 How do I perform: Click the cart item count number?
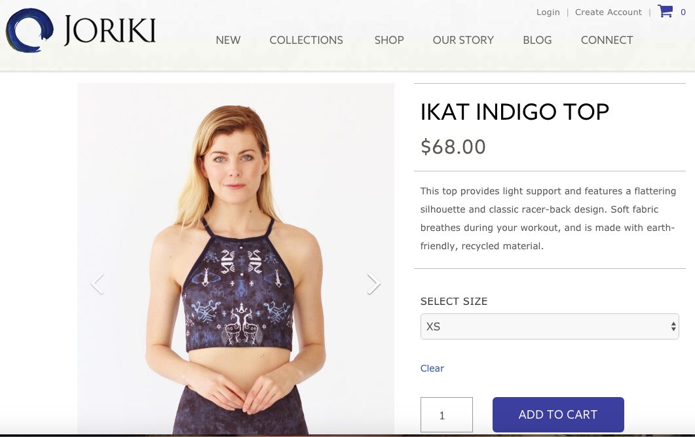[683, 12]
